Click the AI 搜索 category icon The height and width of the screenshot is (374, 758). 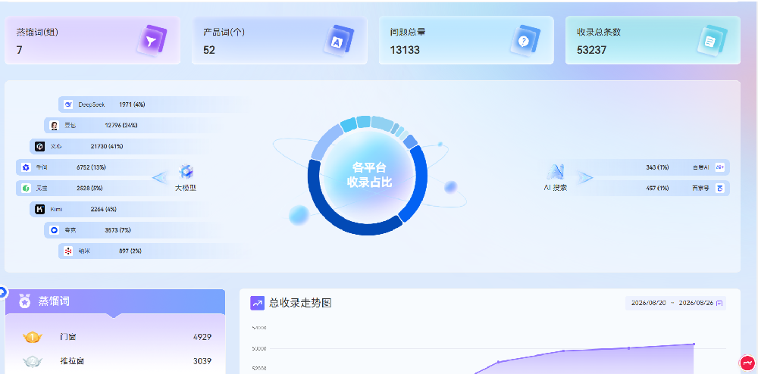coord(556,172)
